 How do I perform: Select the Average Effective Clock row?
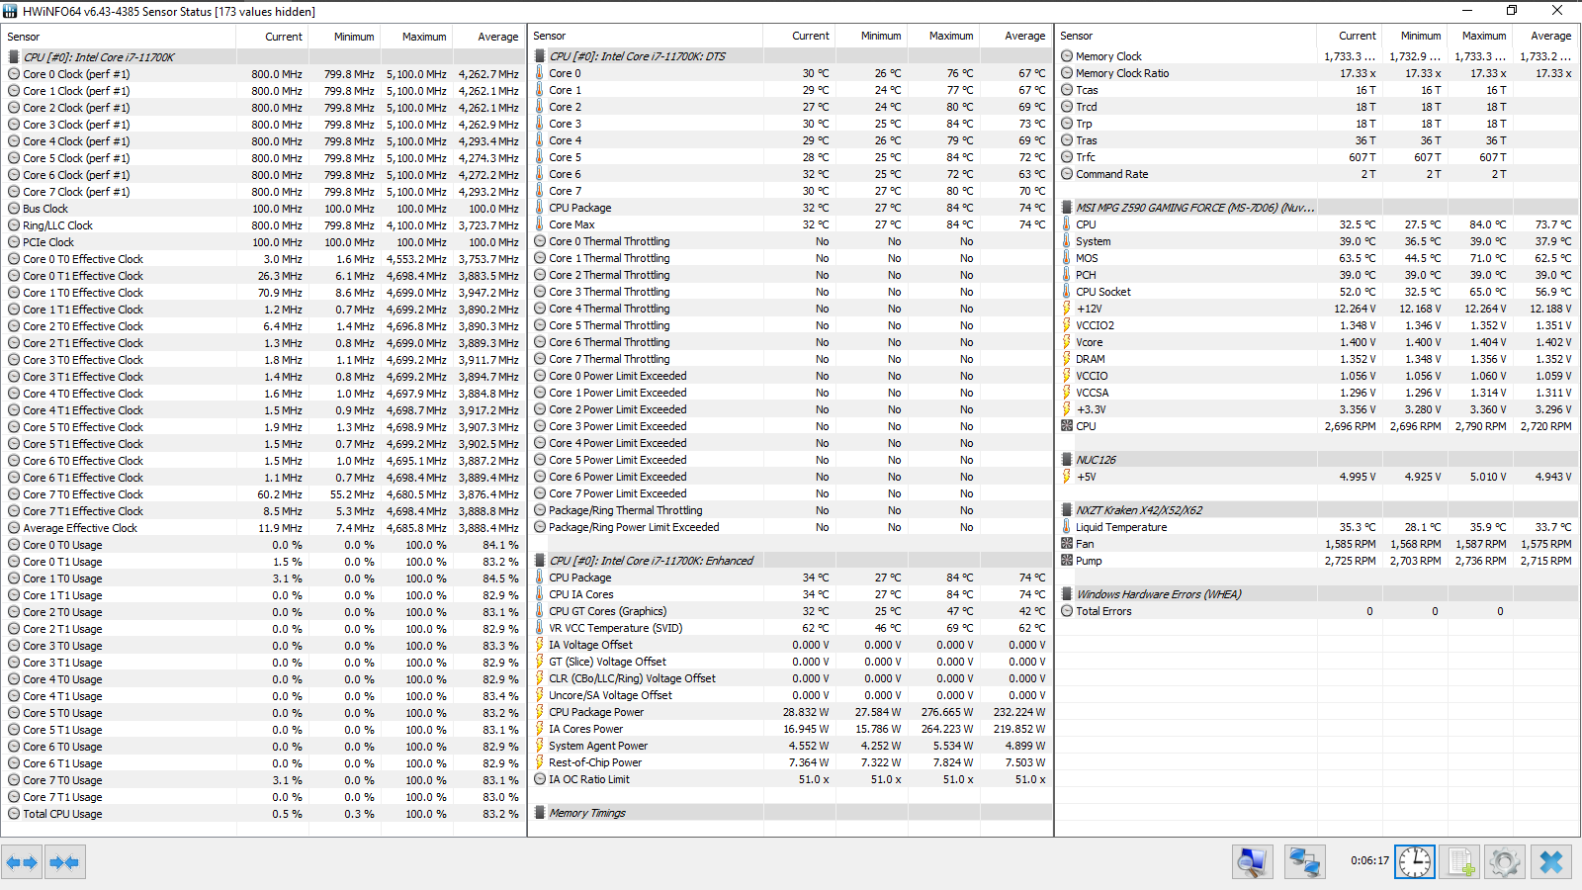(x=263, y=528)
